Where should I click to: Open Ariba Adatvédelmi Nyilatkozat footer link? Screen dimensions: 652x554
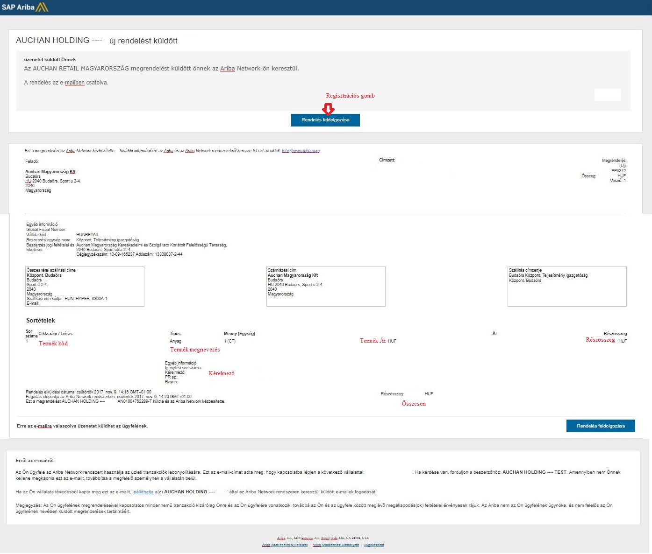click(285, 545)
